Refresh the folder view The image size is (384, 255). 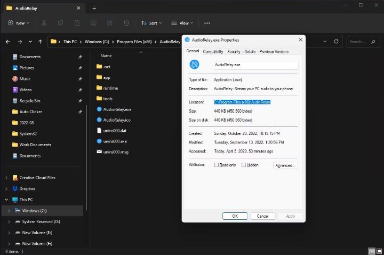click(336, 42)
